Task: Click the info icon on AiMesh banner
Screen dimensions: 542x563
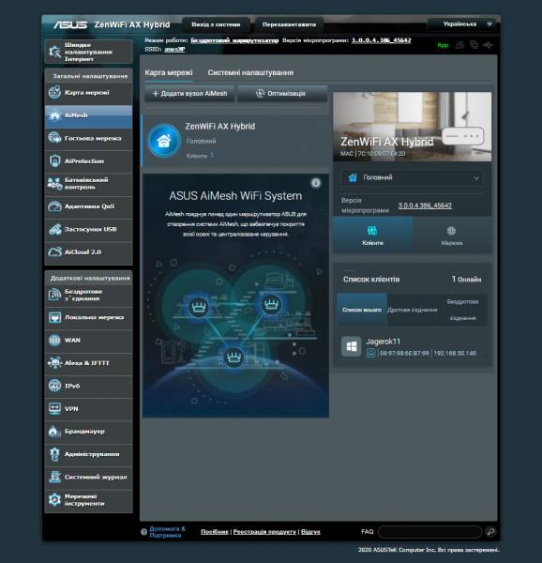Action: [316, 183]
